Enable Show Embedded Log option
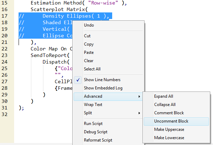Screen dimensions: 213x145 103,88
